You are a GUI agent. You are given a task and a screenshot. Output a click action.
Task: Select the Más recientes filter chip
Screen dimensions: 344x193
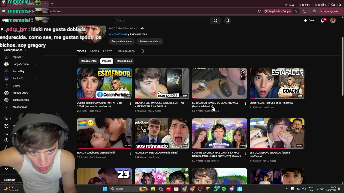(x=88, y=61)
